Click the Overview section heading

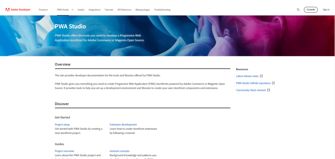[62, 64]
